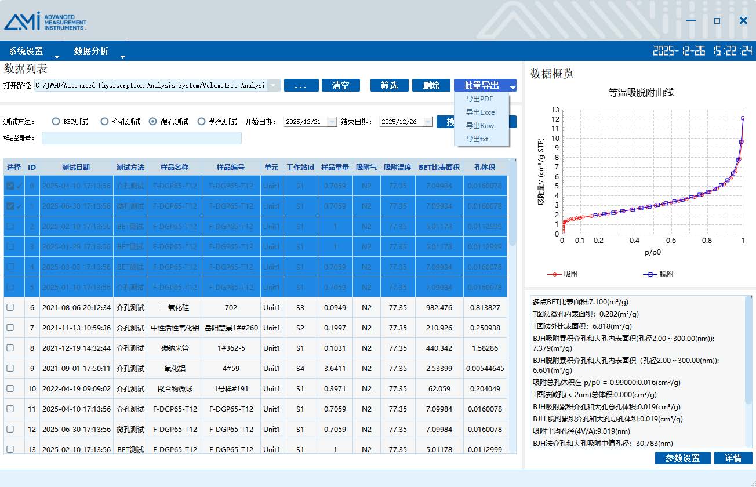Tick the checkbox for 碳纳米管 row
This screenshot has height=487, width=756.
pos(10,348)
